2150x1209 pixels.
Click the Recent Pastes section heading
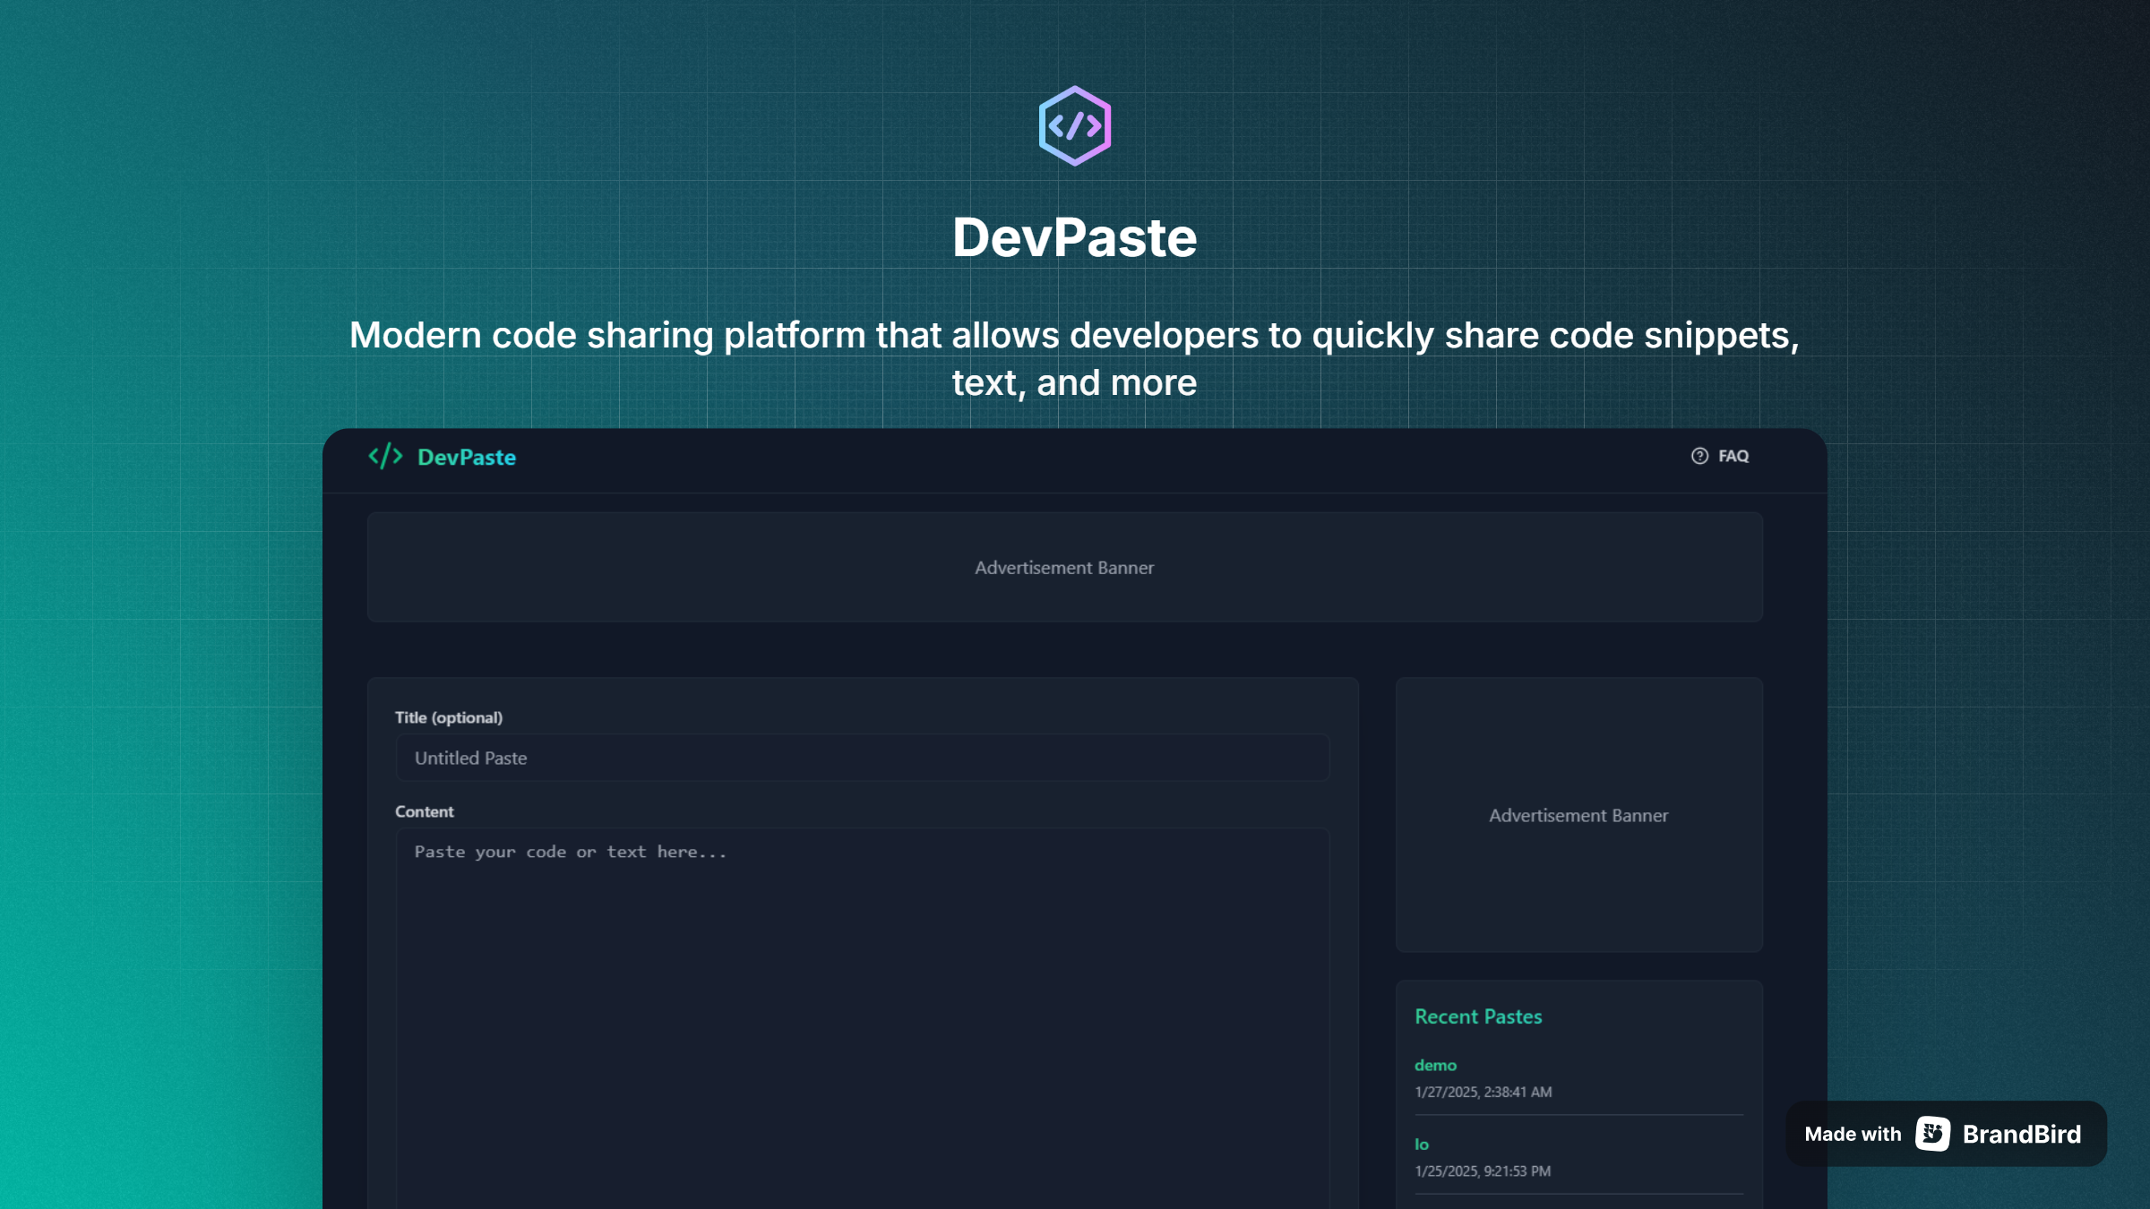pyautogui.click(x=1477, y=1016)
